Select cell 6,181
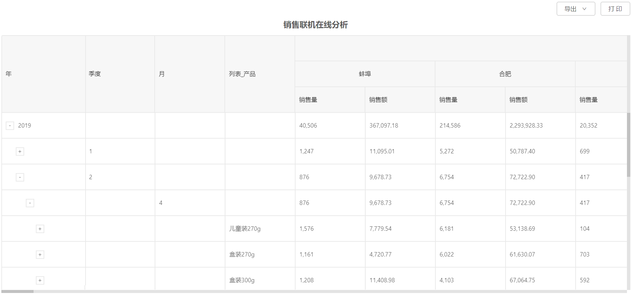Screen dimensions: 631x297 click(470, 229)
